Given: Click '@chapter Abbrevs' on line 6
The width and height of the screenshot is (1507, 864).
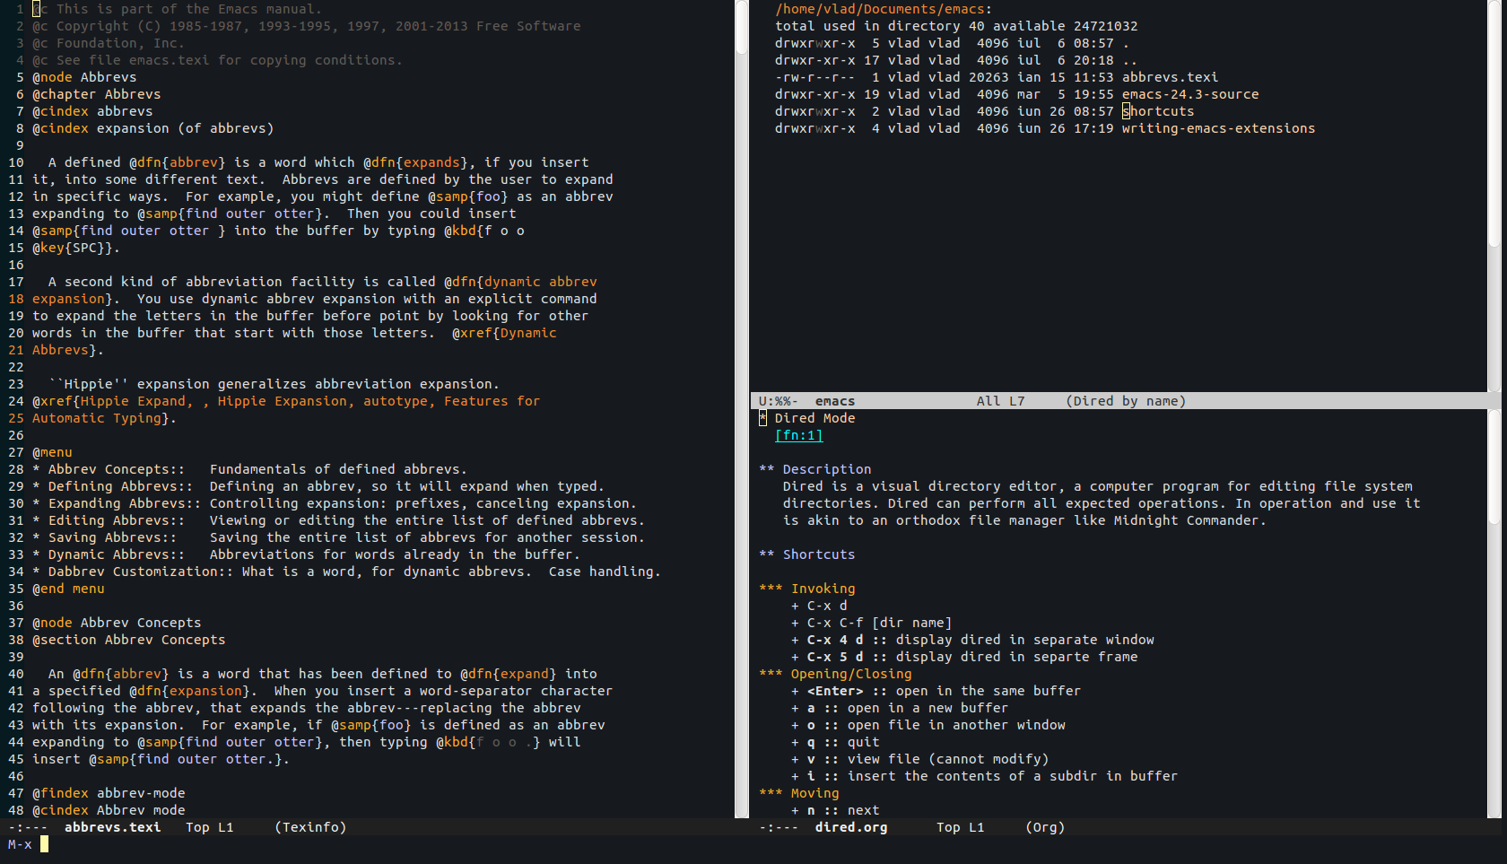Looking at the screenshot, I should [x=97, y=94].
